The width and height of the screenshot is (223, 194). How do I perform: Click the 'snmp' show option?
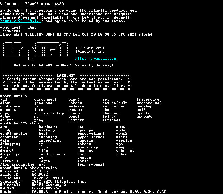click(82, 154)
